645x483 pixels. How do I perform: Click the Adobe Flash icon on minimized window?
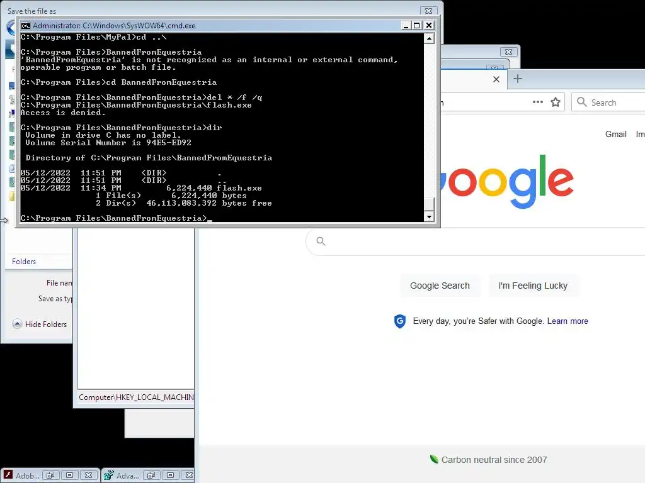[x=8, y=475]
